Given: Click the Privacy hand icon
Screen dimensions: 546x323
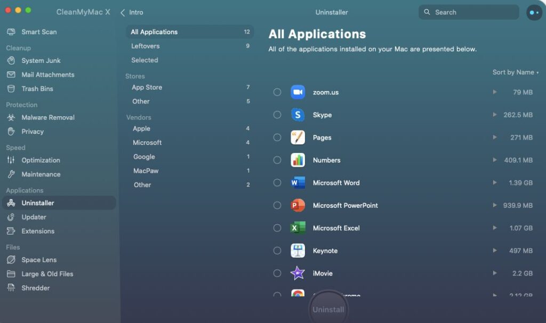Looking at the screenshot, I should (x=11, y=131).
